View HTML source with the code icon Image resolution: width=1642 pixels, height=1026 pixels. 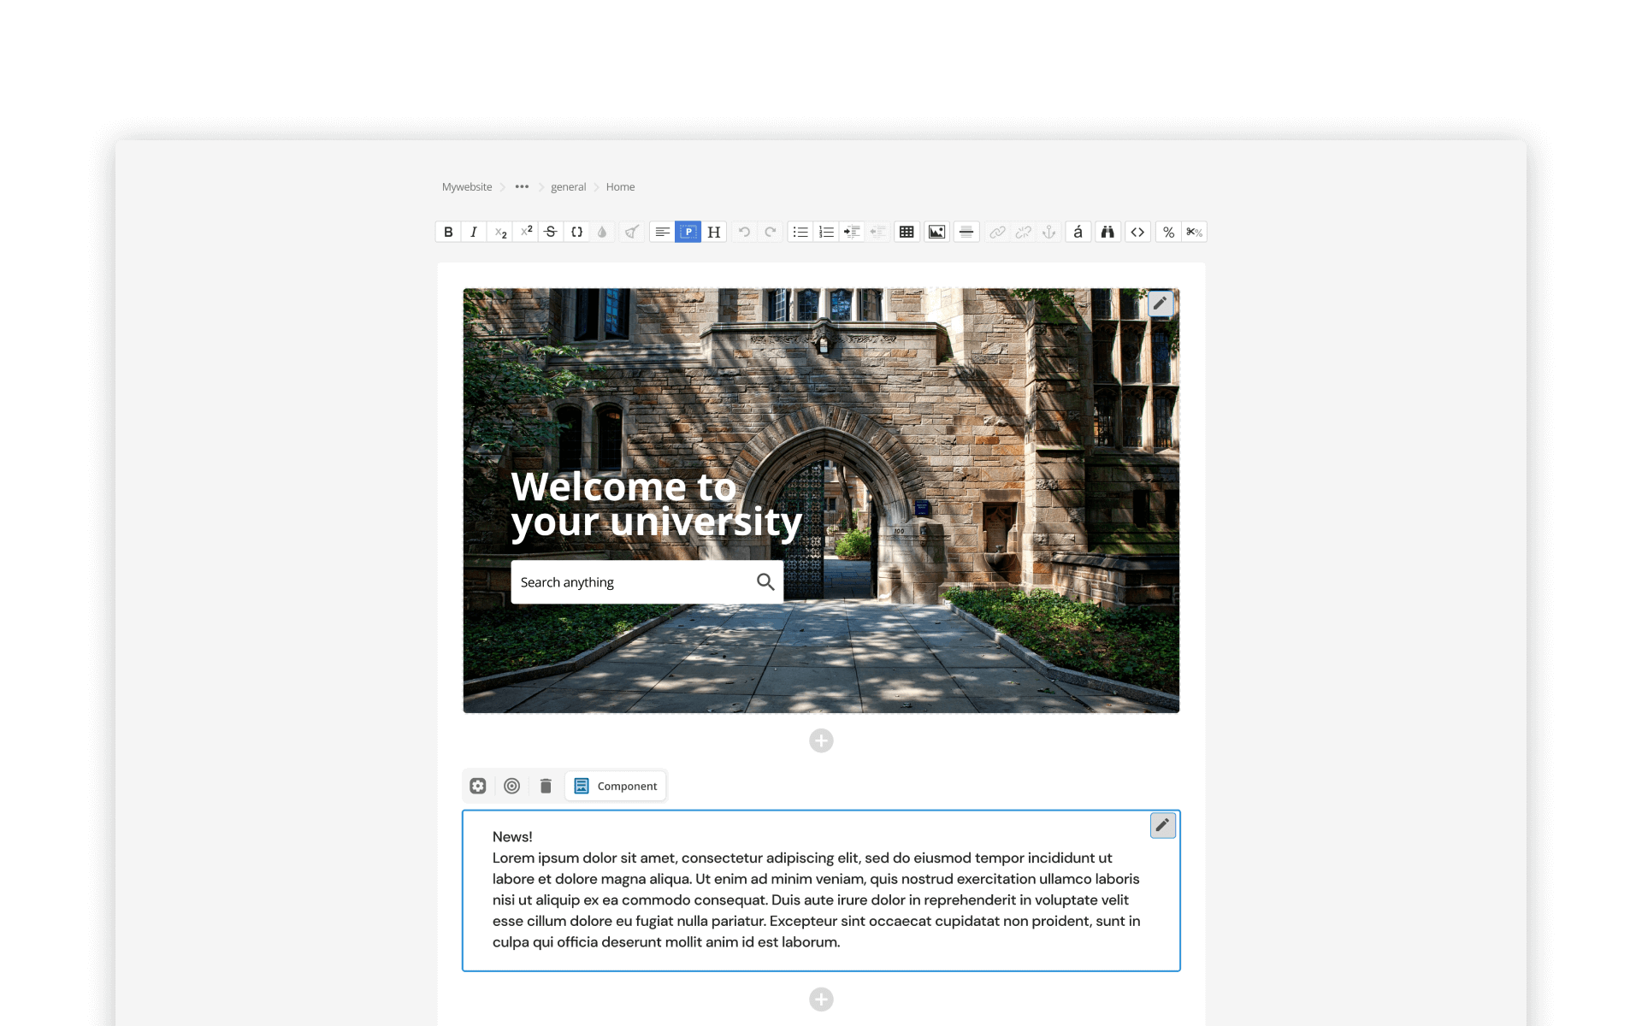pyautogui.click(x=1137, y=232)
